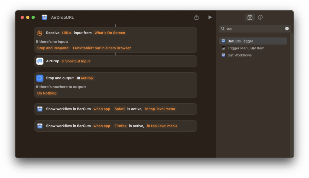Click BarCuts icon in the Firefox workflow row
The image size is (309, 178).
point(40,126)
